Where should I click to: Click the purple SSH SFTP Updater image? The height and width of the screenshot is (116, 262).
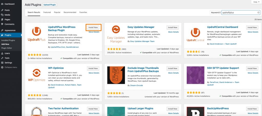(x=195, y=75)
